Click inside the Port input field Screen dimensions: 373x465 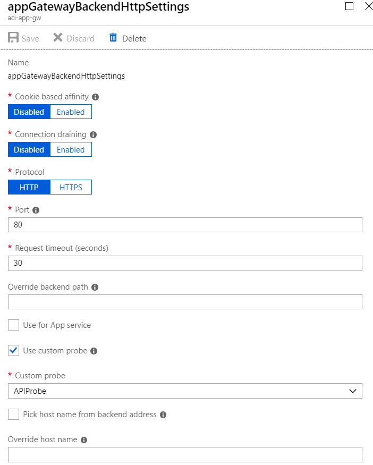(185, 224)
